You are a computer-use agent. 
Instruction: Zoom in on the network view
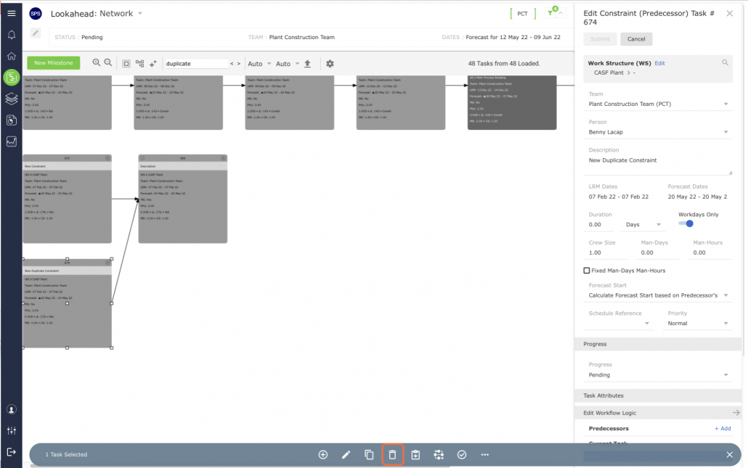coord(97,63)
